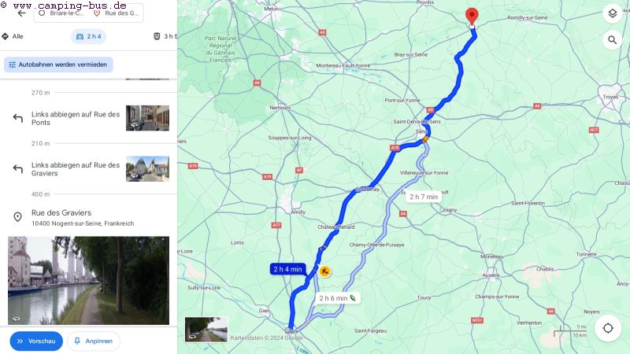The image size is (630, 354).
Task: Select the 2 h 7 min alternative route
Action: pyautogui.click(x=424, y=197)
